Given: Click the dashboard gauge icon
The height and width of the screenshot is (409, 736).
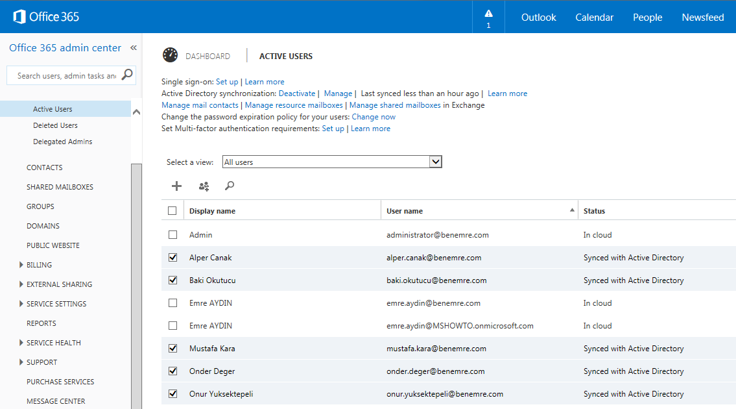Looking at the screenshot, I should click(170, 55).
